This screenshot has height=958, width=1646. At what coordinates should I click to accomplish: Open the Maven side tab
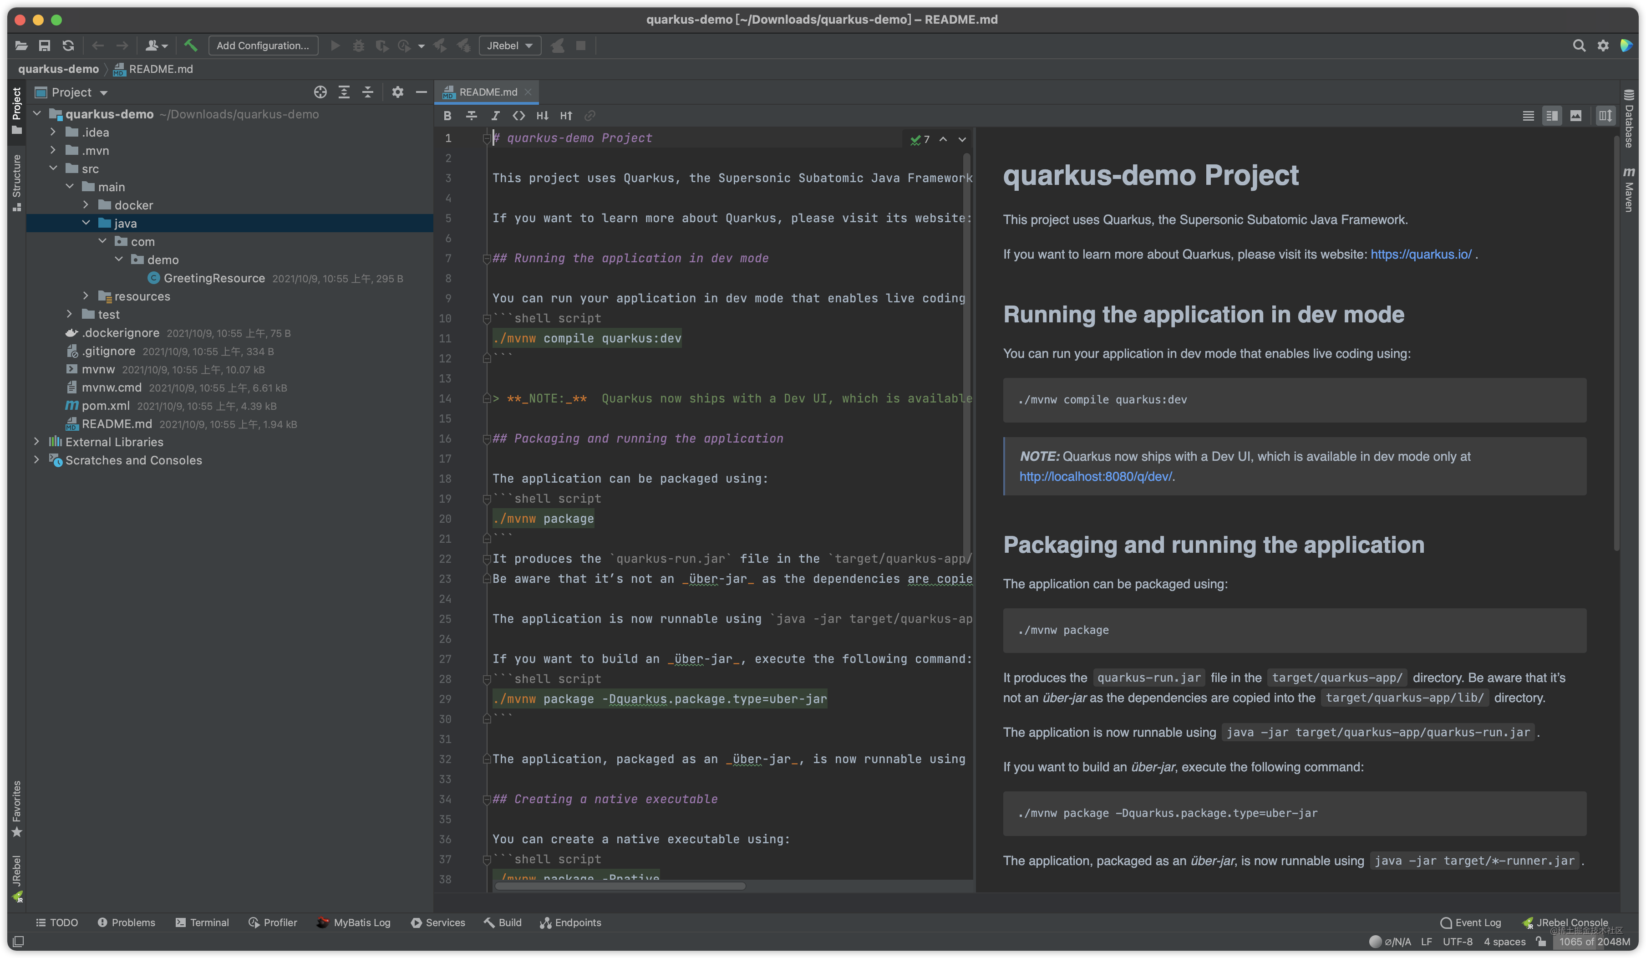[x=1628, y=189]
